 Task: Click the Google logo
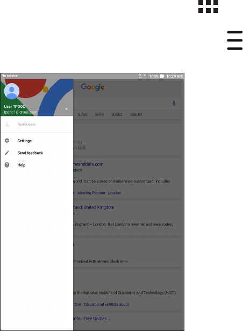92,87
